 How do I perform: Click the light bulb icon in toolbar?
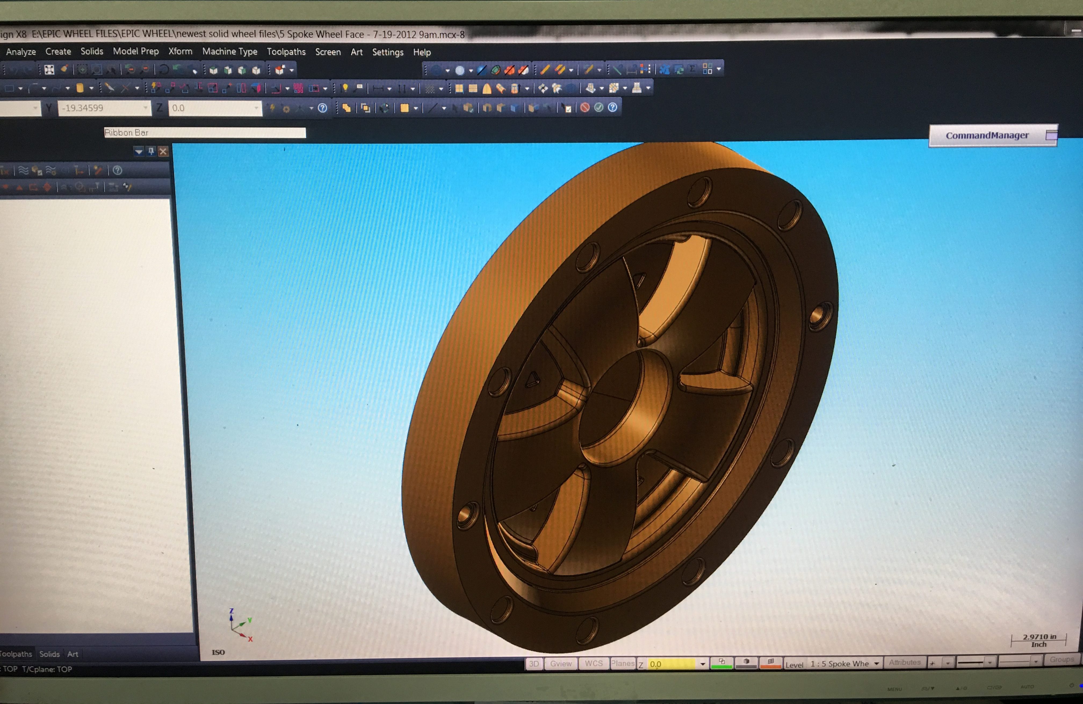(345, 88)
